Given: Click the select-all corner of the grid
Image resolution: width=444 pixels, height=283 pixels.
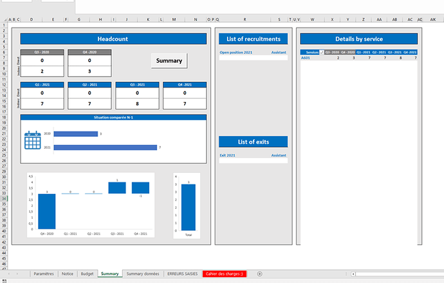Looking at the screenshot, I should tap(4, 20).
